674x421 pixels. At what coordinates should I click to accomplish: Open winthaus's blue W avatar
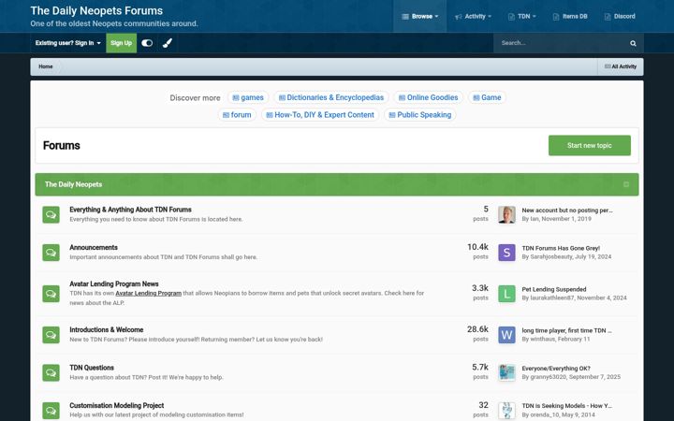[506, 335]
